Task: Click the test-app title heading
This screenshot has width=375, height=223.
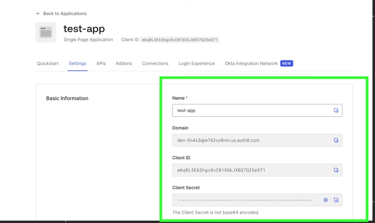Action: (x=84, y=29)
